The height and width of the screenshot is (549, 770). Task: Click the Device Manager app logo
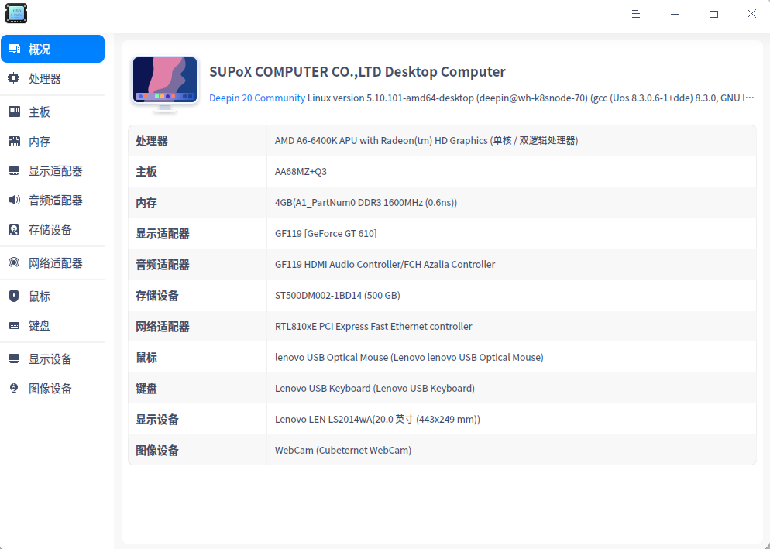16,13
